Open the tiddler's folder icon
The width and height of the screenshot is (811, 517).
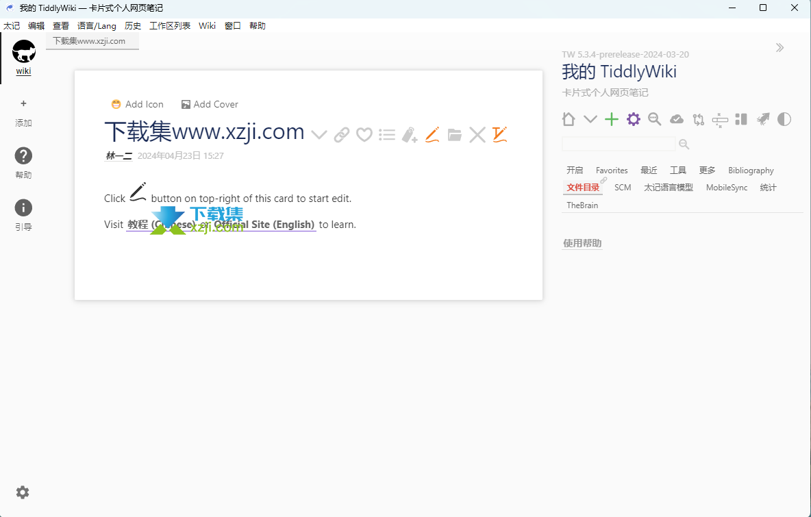[455, 135]
